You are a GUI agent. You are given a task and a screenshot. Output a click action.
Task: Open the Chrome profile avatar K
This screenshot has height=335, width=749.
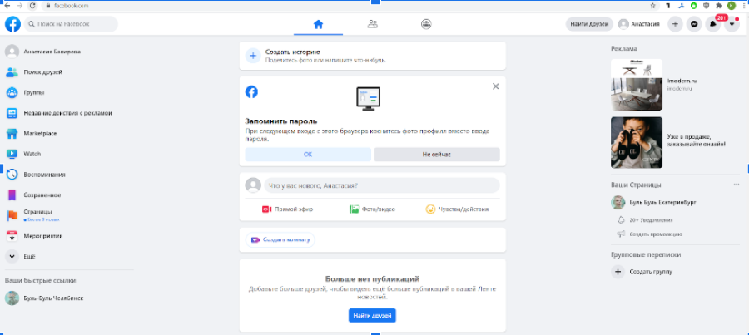[732, 6]
